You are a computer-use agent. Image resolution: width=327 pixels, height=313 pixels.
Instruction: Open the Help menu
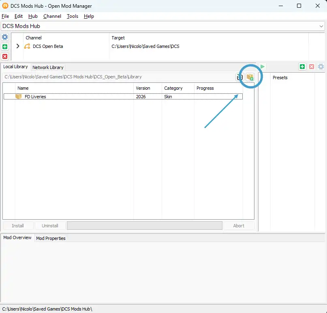89,16
